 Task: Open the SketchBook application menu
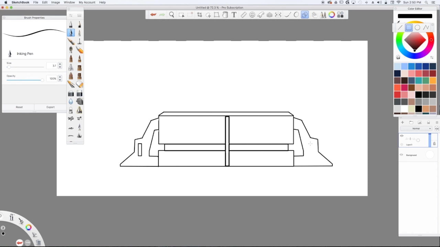click(x=20, y=2)
